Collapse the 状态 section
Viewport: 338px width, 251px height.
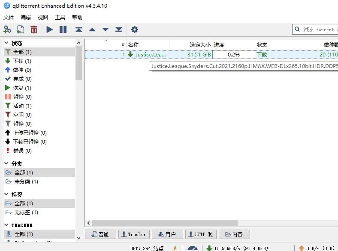point(7,43)
